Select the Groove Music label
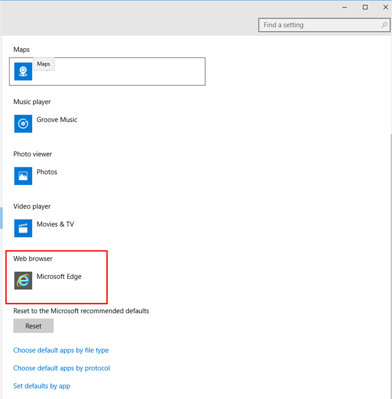392x399 pixels. click(x=57, y=119)
